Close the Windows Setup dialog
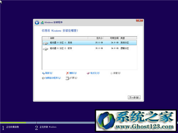Screen dimensions: 178x133 (x=140, y=20)
